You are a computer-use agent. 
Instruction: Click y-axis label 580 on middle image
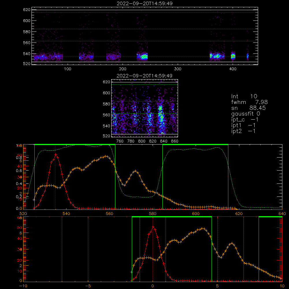pos(107,104)
